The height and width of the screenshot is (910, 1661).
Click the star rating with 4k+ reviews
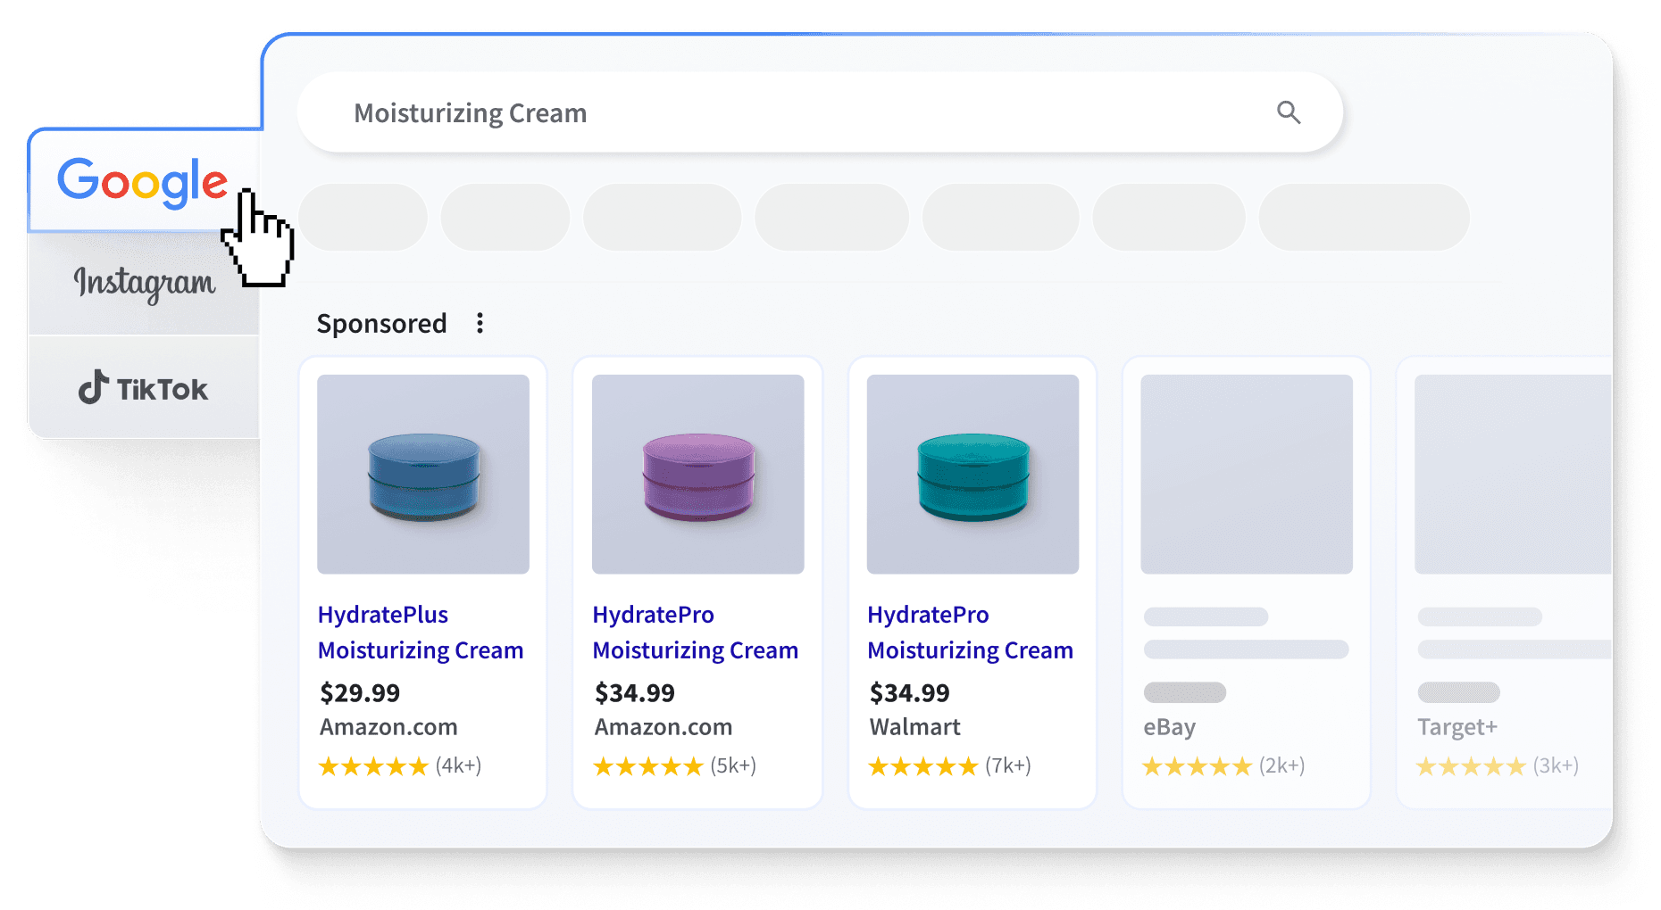[x=373, y=766]
